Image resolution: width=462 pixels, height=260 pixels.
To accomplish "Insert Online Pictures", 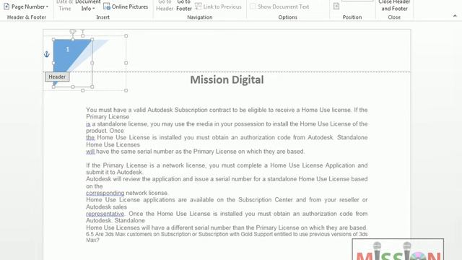I will point(126,6).
